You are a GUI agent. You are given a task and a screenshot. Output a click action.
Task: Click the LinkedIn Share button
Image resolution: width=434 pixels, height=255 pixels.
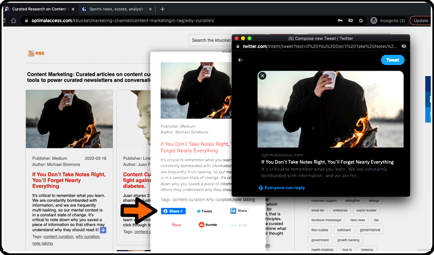[239, 211]
